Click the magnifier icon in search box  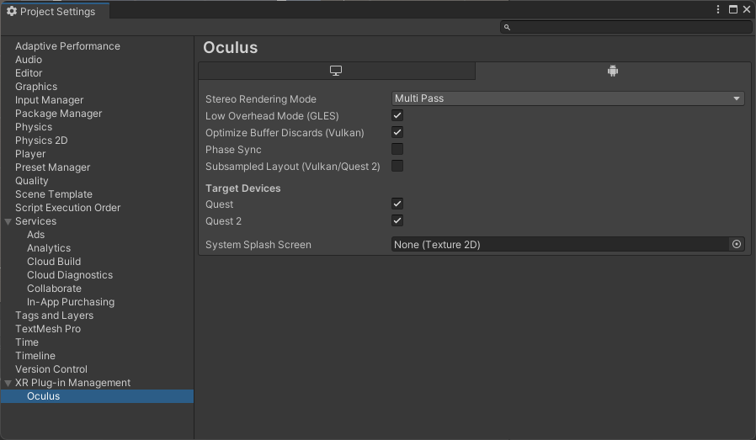click(x=507, y=28)
